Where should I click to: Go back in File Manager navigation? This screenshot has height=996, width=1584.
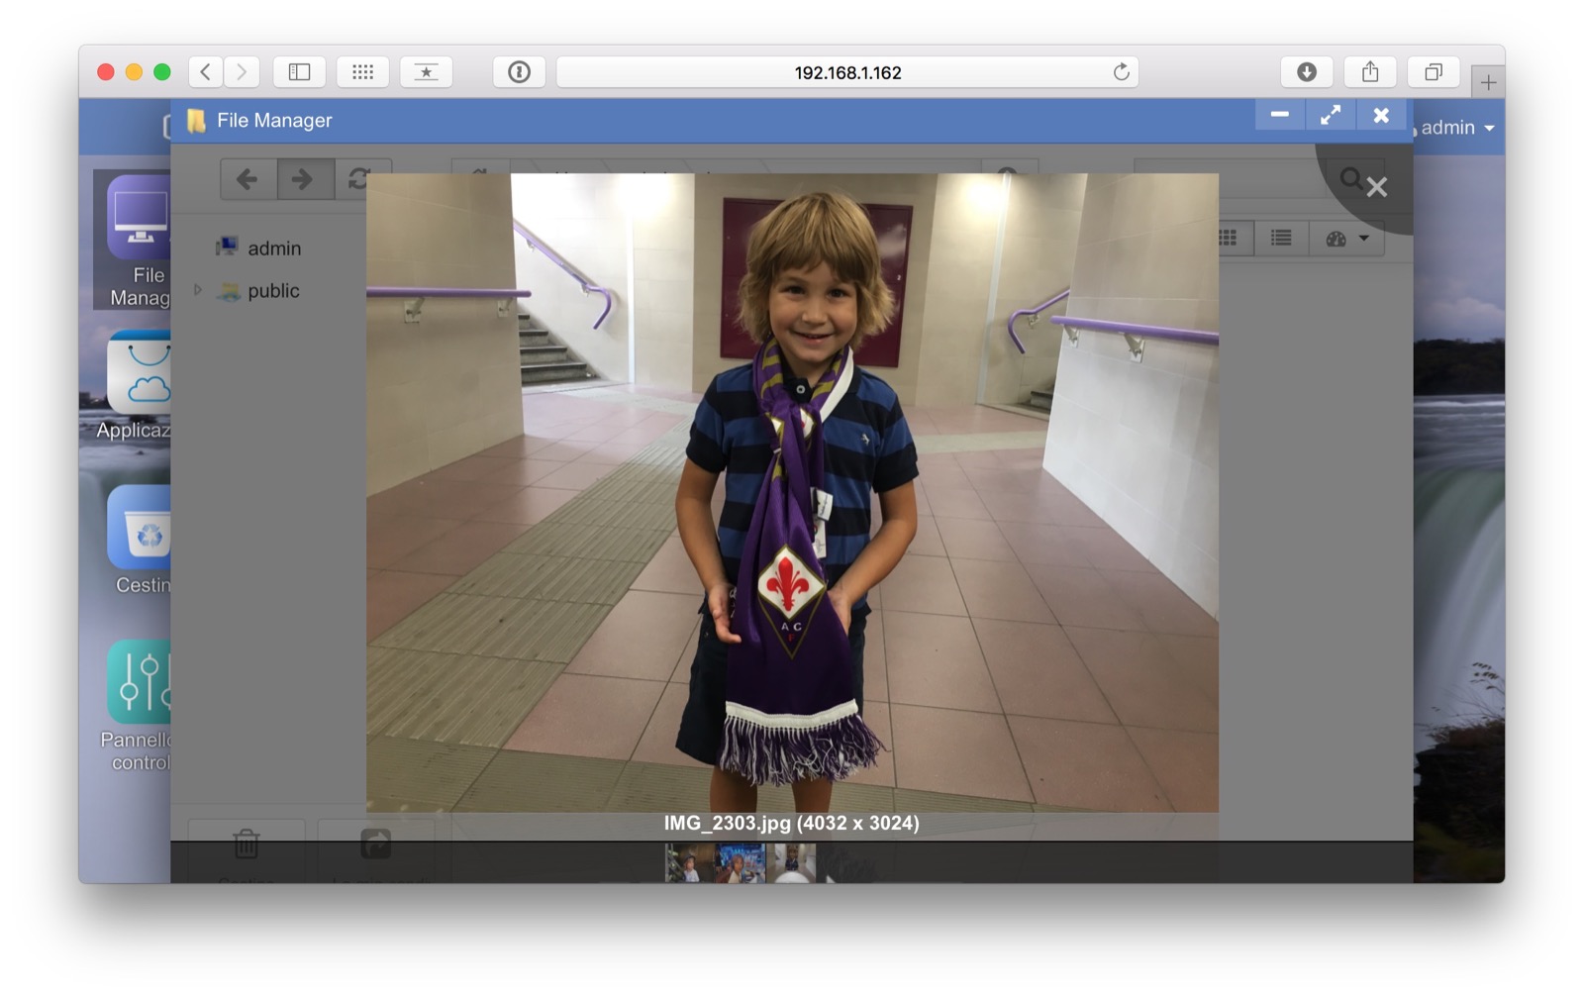pyautogui.click(x=247, y=179)
